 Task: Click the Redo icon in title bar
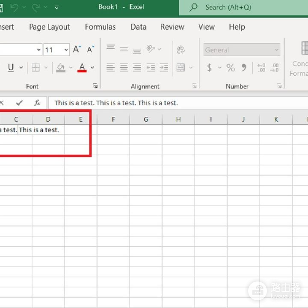(36, 8)
